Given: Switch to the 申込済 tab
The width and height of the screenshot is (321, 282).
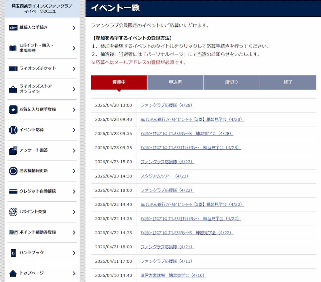Looking at the screenshot, I should pos(175,82).
